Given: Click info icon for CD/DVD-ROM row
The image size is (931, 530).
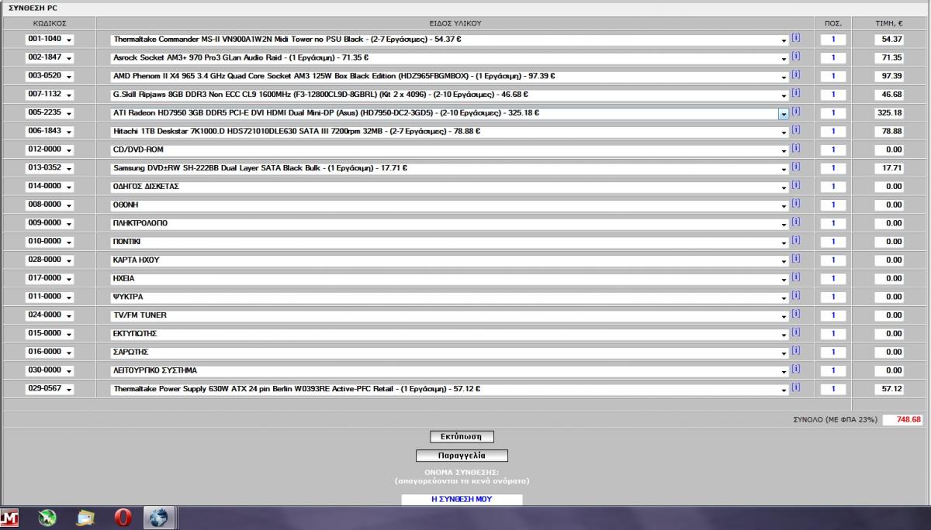Looking at the screenshot, I should point(795,148).
